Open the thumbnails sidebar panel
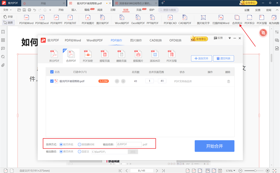 pyautogui.click(x=3, y=40)
